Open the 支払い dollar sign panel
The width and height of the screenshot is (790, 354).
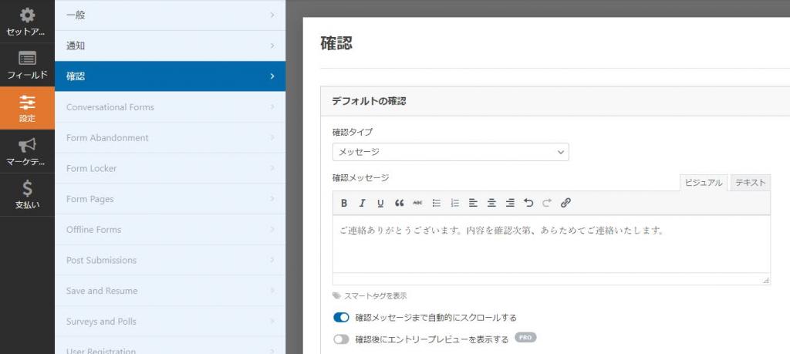[x=27, y=195]
